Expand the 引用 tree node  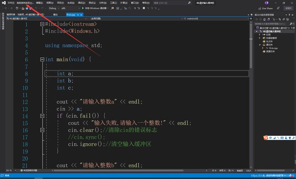(x=260, y=35)
